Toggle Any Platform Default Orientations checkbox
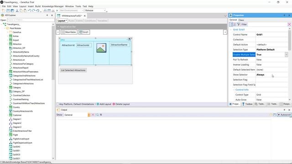292x164 pixels. tap(57, 104)
